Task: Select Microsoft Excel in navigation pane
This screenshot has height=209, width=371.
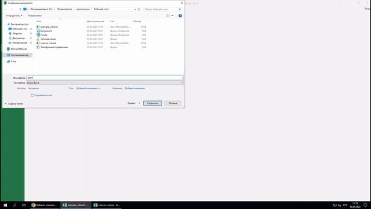Action: click(x=19, y=49)
